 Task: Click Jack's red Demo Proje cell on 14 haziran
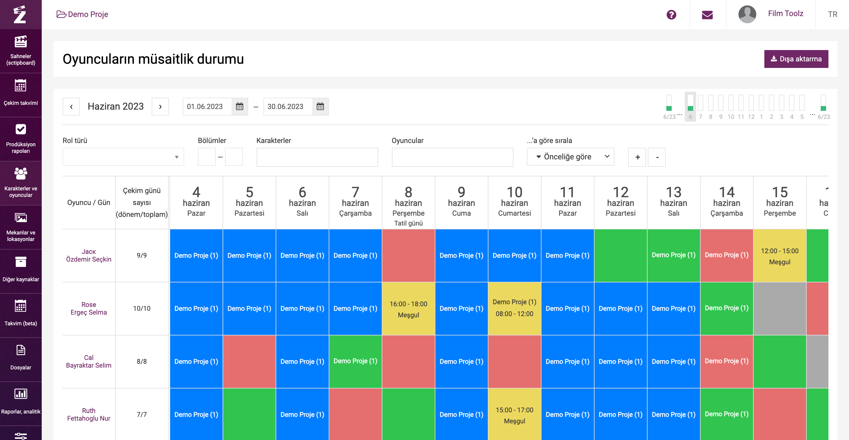(727, 255)
